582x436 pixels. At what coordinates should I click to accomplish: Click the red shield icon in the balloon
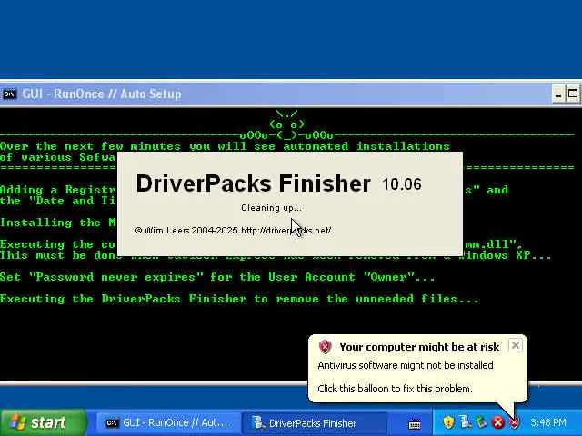[x=326, y=347]
